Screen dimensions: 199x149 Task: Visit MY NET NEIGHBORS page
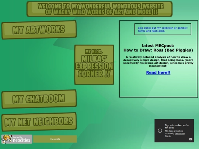pos(39,122)
